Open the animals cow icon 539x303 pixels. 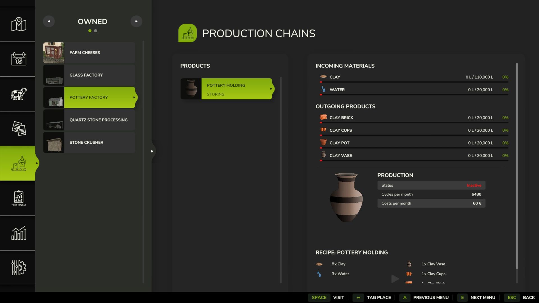19,94
